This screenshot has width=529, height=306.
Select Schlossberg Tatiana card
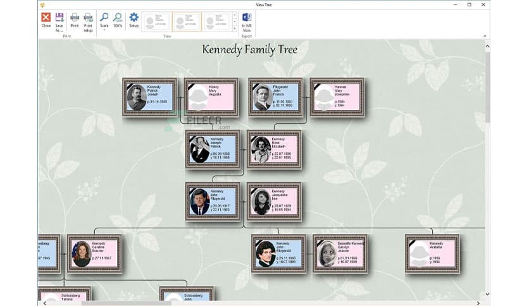pyautogui.click(x=65, y=294)
